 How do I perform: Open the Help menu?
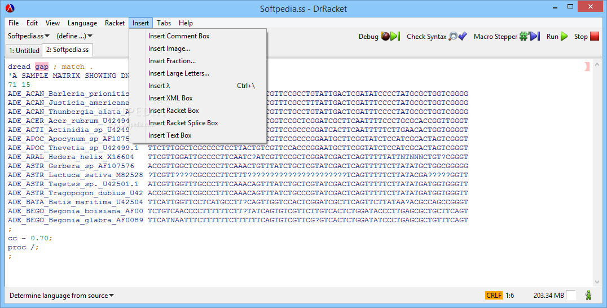186,23
